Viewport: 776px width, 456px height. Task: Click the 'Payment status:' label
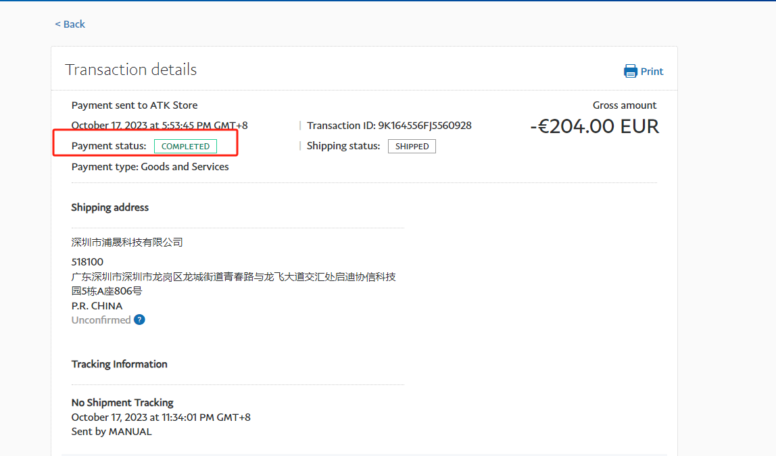(x=109, y=146)
